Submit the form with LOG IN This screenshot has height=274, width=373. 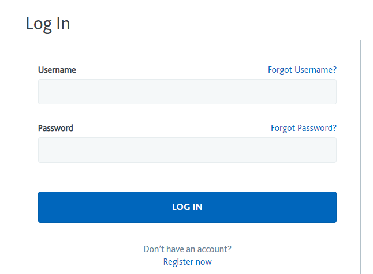[187, 207]
